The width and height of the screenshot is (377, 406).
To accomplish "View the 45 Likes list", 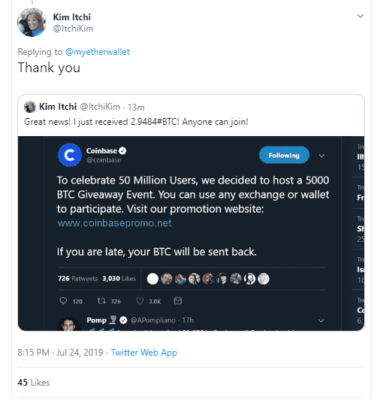I will click(34, 383).
